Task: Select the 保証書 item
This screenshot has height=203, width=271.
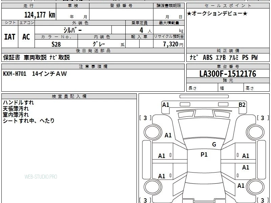Action: tap(12, 58)
